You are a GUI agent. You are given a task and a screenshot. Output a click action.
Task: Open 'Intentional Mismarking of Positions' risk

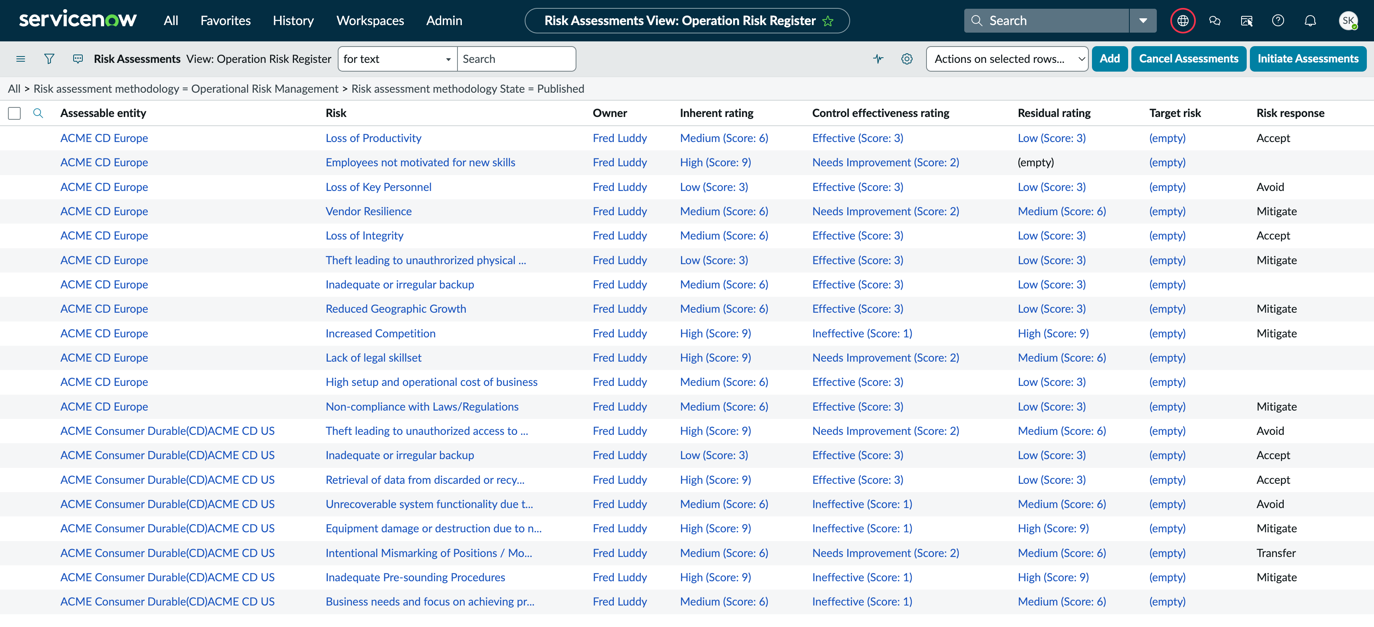click(x=429, y=553)
